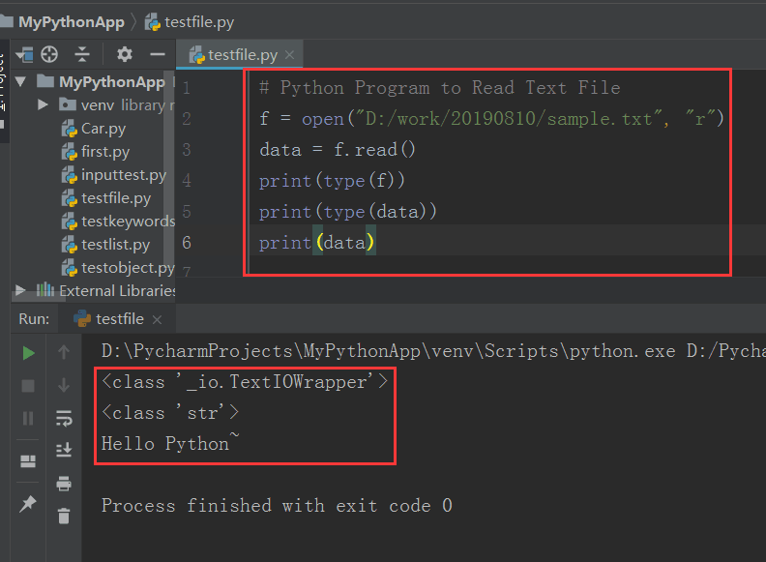Click 'Process finished with exit code 0'
The height and width of the screenshot is (562, 766).
[277, 505]
